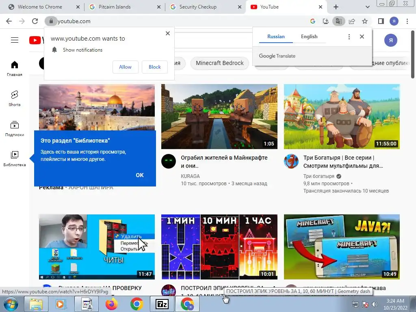The height and width of the screenshot is (312, 416).
Task: Click the site lock icon in address bar
Action: click(x=51, y=21)
